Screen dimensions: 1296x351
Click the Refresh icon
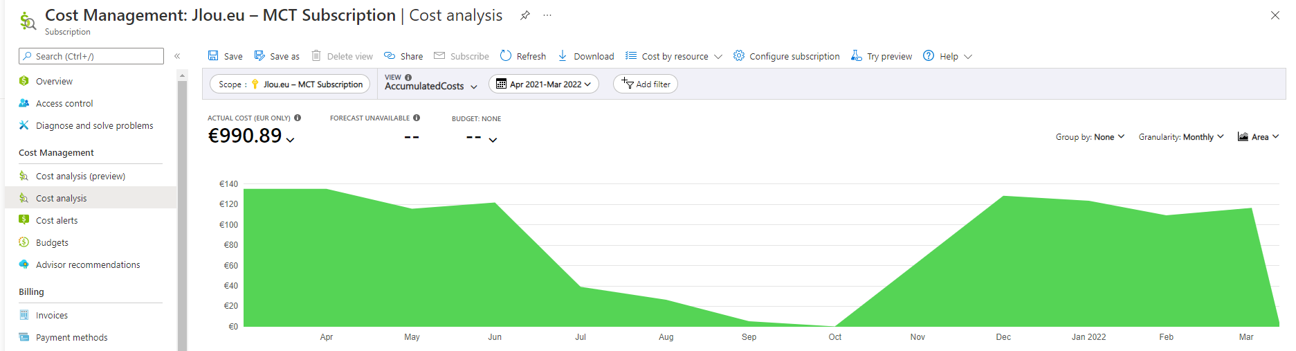point(506,55)
